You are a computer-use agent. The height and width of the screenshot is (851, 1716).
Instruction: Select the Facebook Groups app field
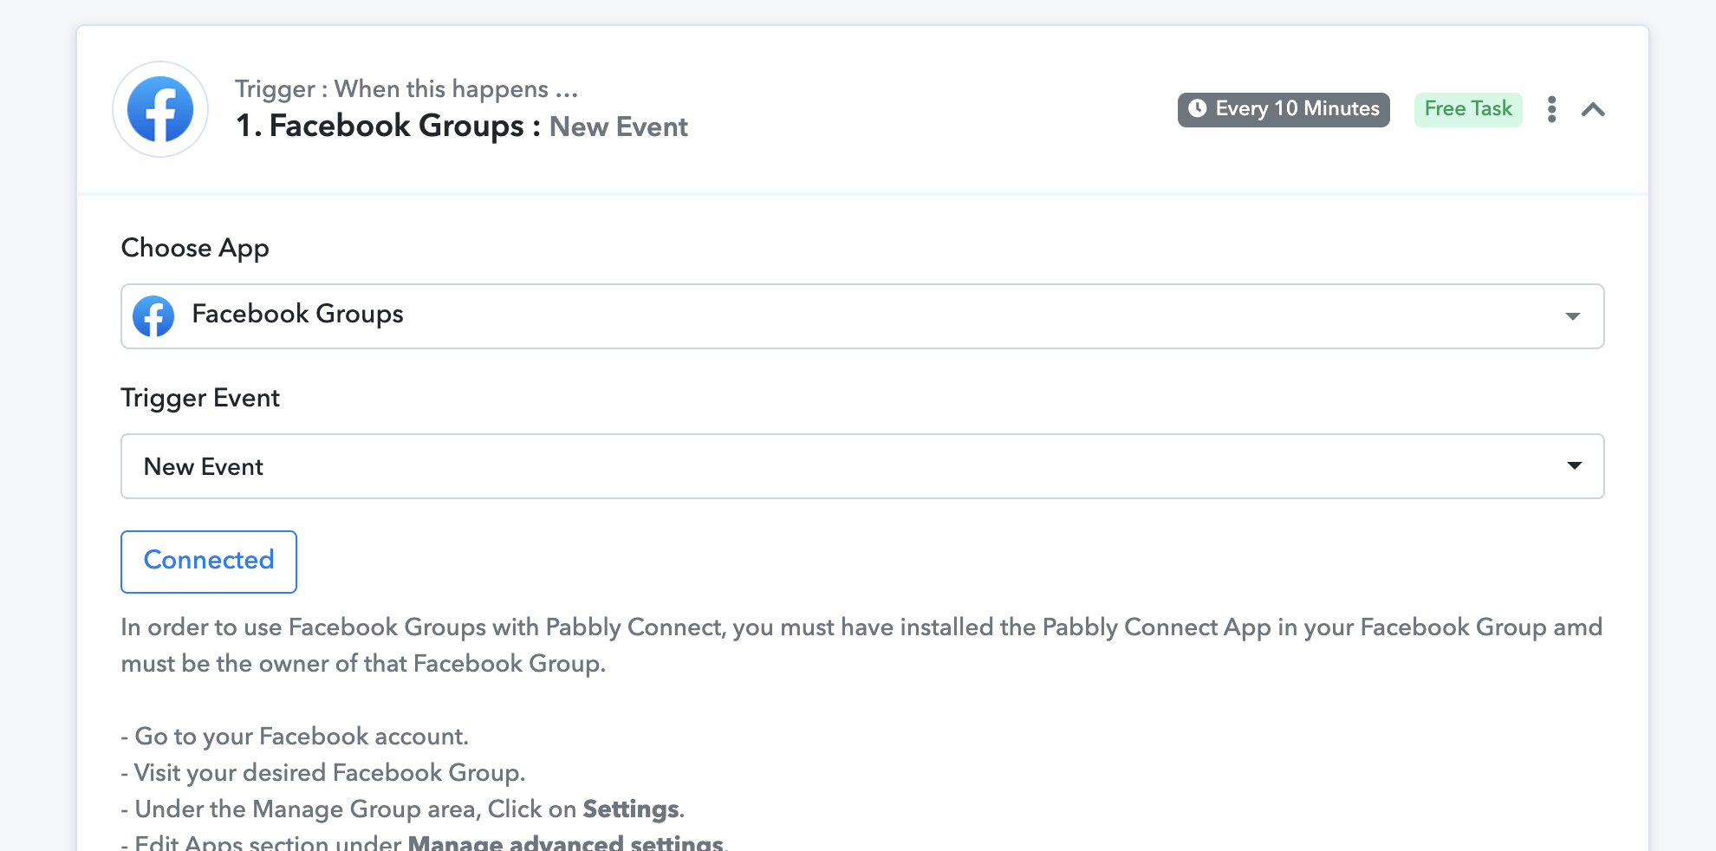(x=862, y=316)
